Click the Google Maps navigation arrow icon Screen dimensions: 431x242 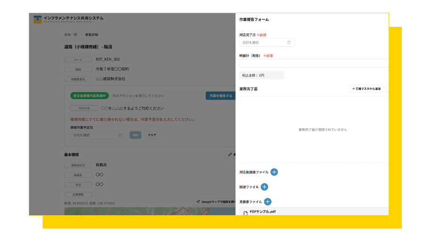198,202
